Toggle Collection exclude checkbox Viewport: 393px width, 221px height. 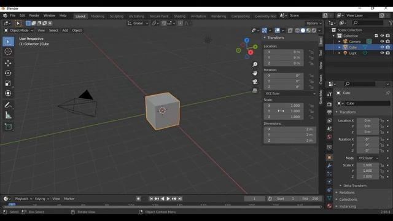[376, 36]
